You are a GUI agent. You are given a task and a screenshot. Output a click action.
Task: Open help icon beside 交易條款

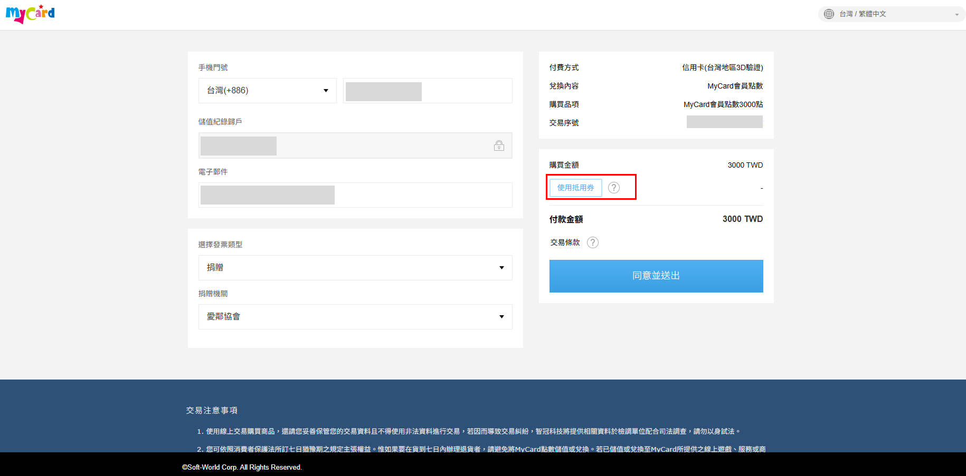tap(593, 242)
